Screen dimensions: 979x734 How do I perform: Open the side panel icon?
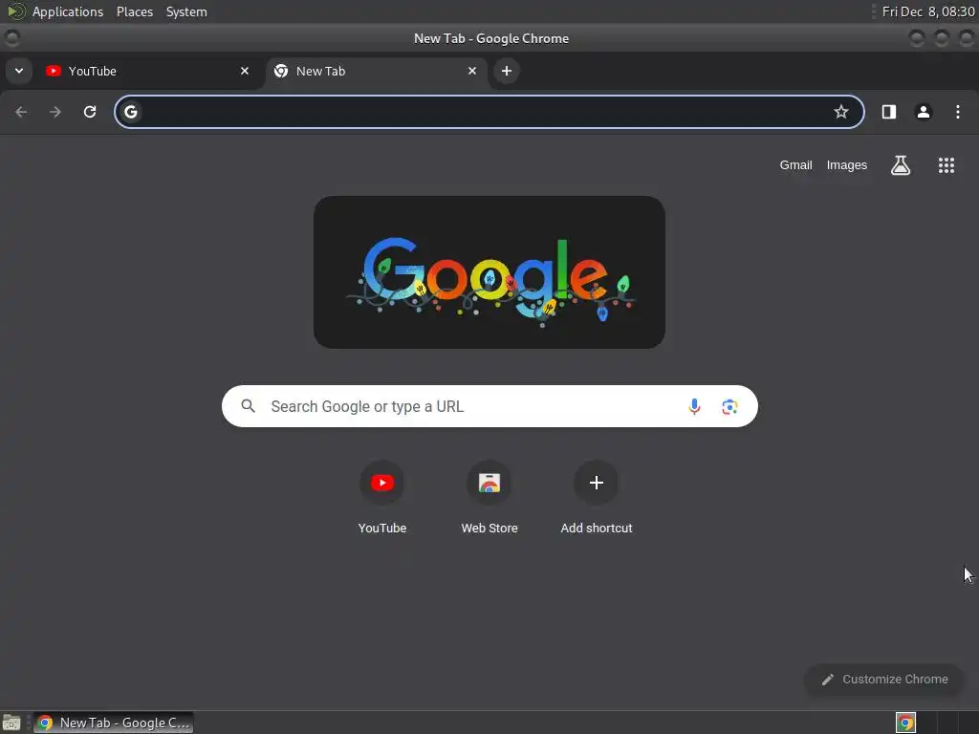[x=889, y=112]
